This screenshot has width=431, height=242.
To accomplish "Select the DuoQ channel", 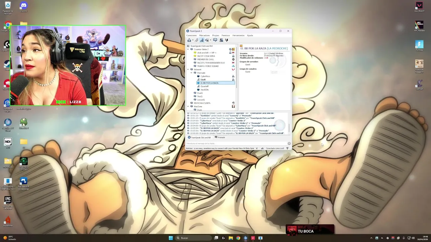I will click(x=200, y=93).
